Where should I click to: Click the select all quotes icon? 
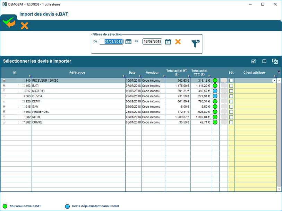point(254,61)
